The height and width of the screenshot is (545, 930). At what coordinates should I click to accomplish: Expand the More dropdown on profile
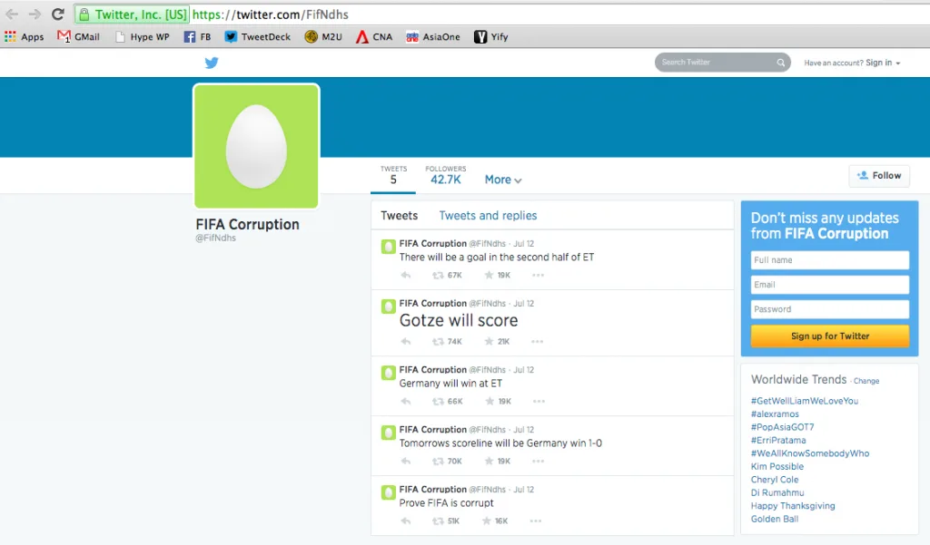[503, 180]
